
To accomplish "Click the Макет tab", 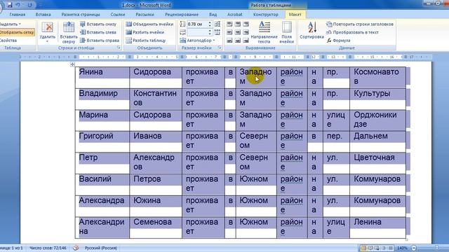I will [x=295, y=14].
